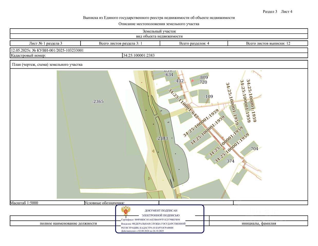Click the "Кадастровый номер:" label

pyautogui.click(x=28, y=55)
